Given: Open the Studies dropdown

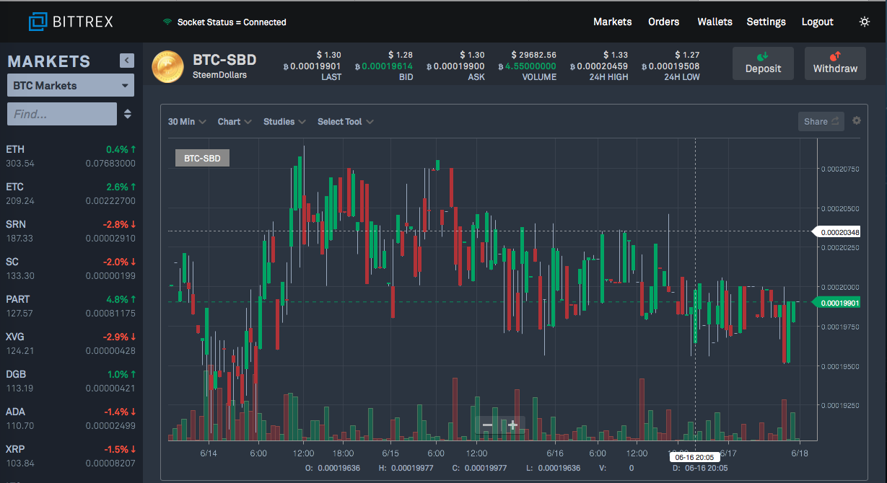Looking at the screenshot, I should (284, 121).
